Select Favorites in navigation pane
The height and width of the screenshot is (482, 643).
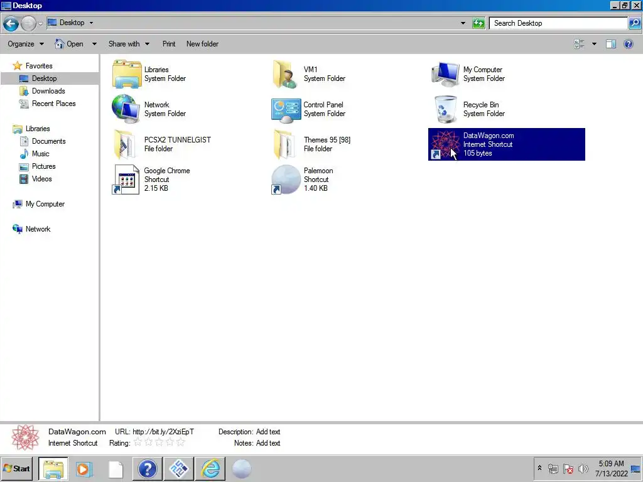(38, 66)
